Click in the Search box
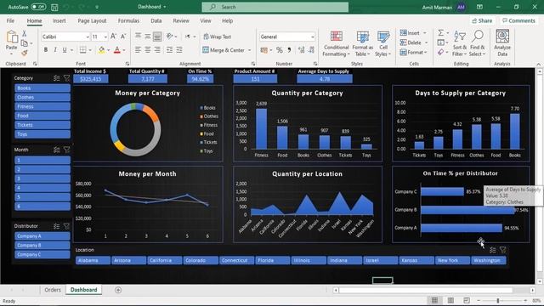 pos(275,7)
